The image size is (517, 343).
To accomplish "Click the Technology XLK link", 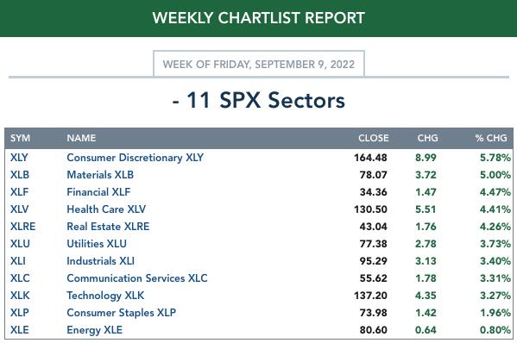I will pyautogui.click(x=105, y=296).
